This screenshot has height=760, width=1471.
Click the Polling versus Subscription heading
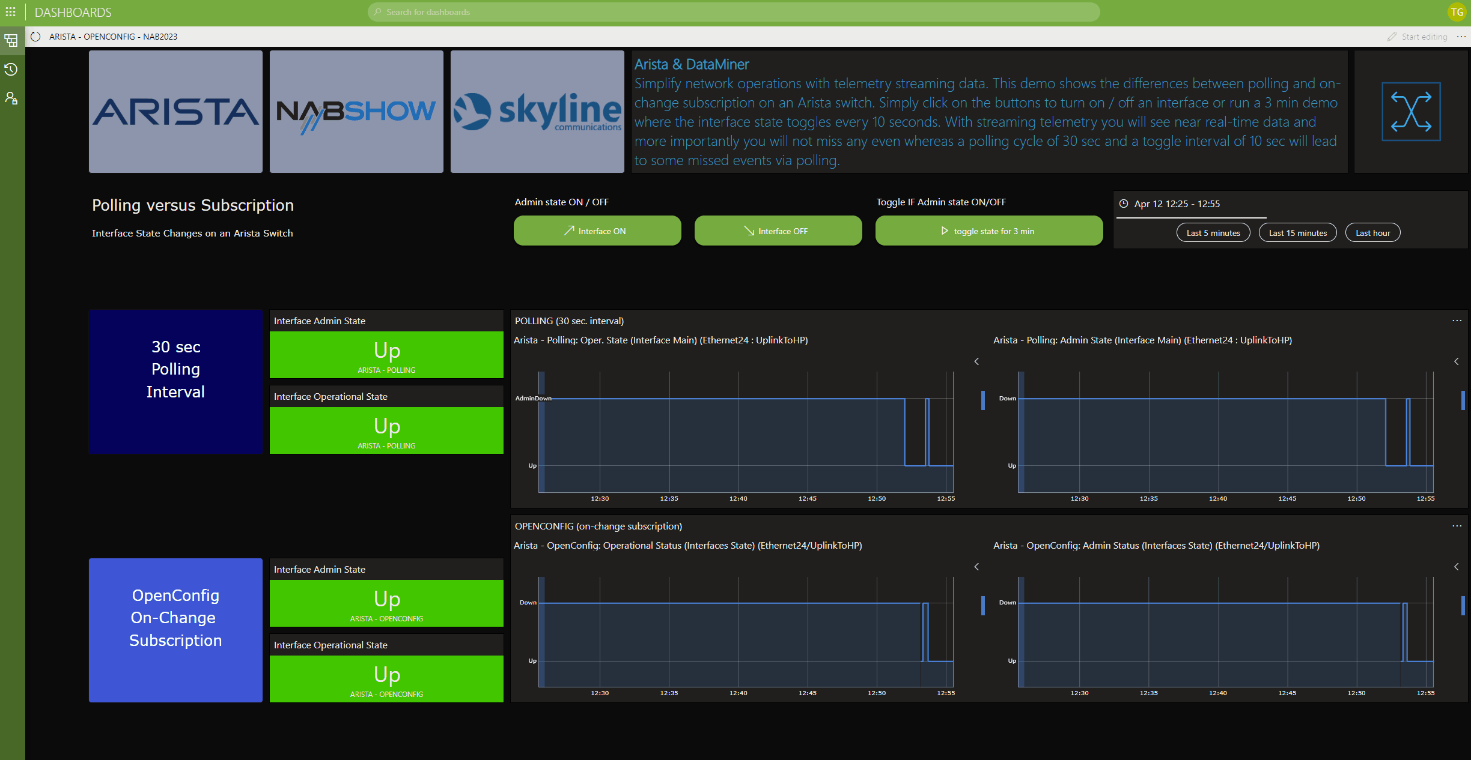click(x=193, y=205)
